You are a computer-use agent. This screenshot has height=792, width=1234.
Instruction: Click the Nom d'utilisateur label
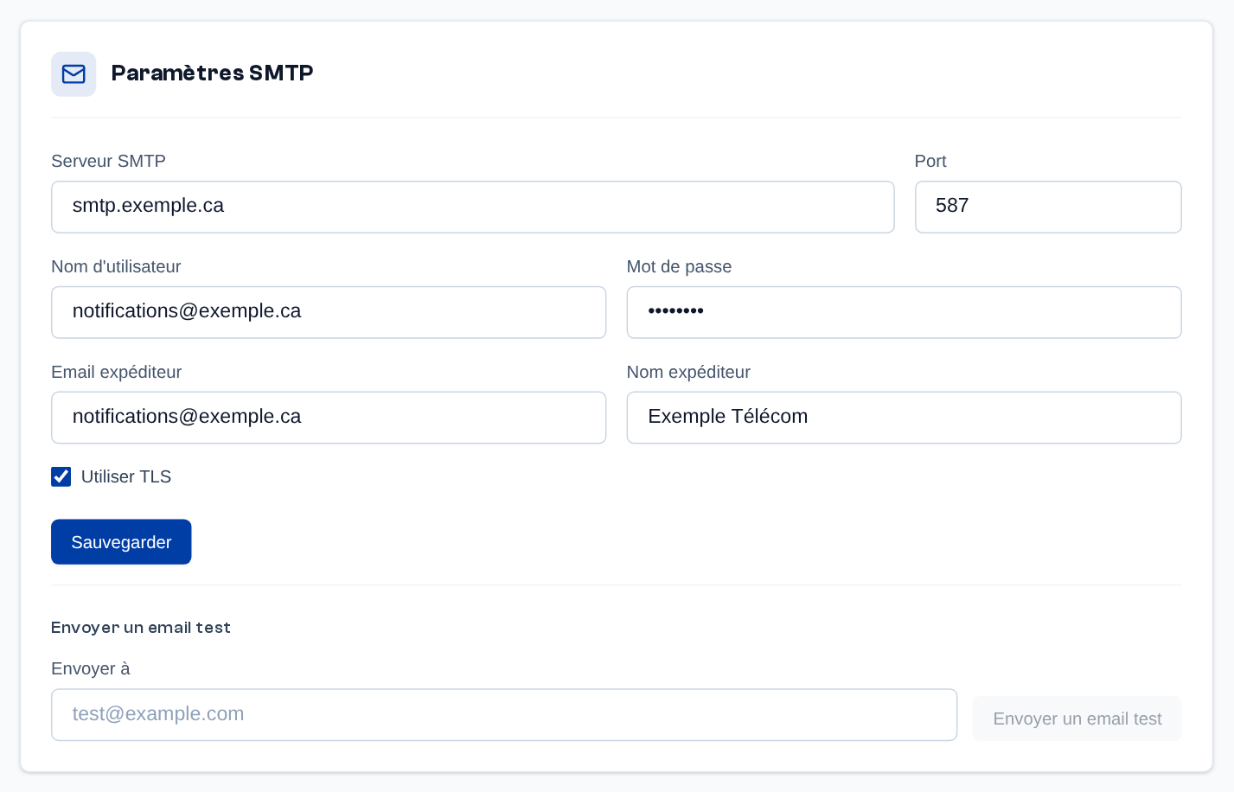[116, 267]
